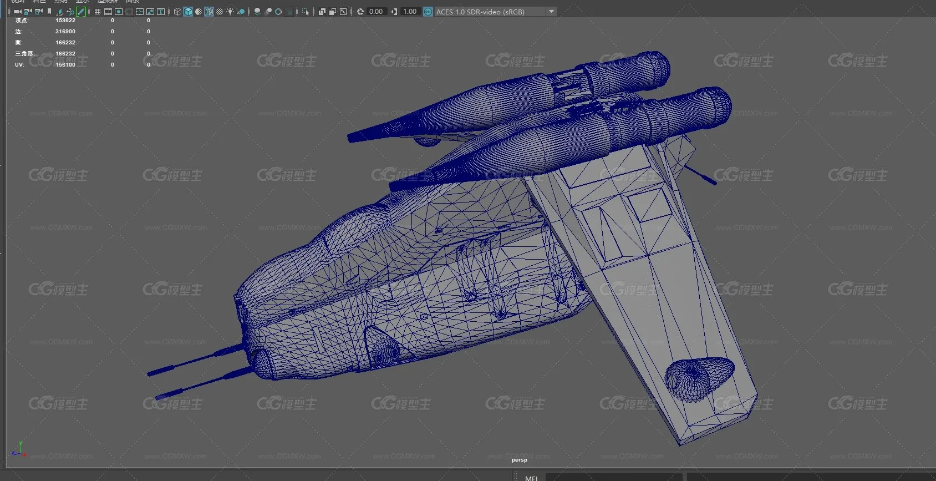Viewport: 936px width, 481px height.
Task: Click the 顶点 heads-up label
Action: pos(22,21)
